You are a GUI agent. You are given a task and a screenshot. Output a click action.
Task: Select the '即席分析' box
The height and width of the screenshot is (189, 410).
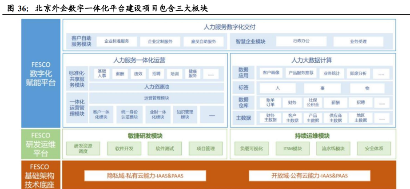[358, 73]
